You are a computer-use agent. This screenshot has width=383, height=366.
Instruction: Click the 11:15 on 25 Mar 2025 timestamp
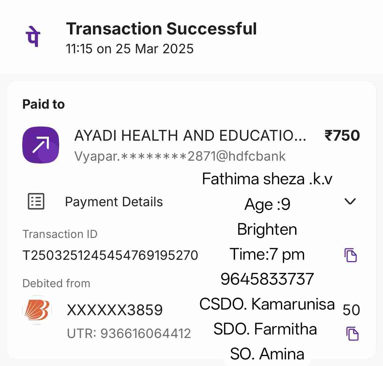(x=130, y=49)
